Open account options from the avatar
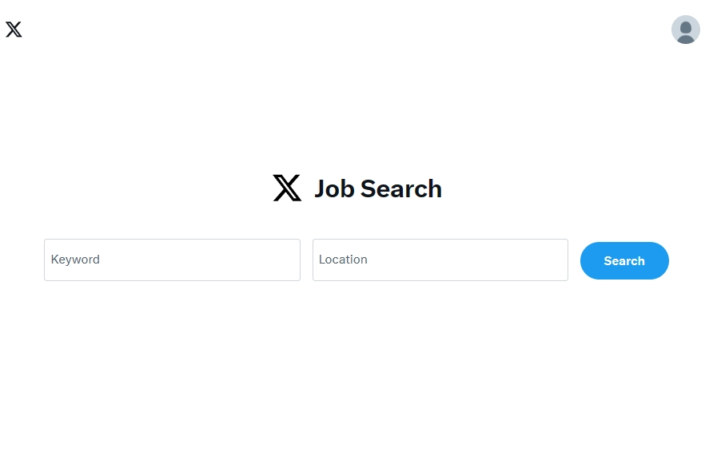The width and height of the screenshot is (709, 456). (x=686, y=30)
